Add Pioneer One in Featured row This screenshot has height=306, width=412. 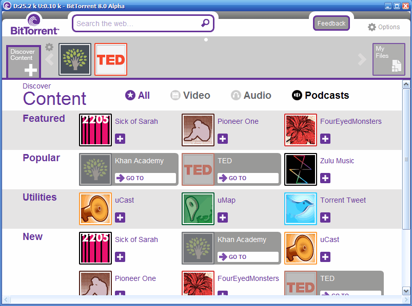click(x=223, y=139)
